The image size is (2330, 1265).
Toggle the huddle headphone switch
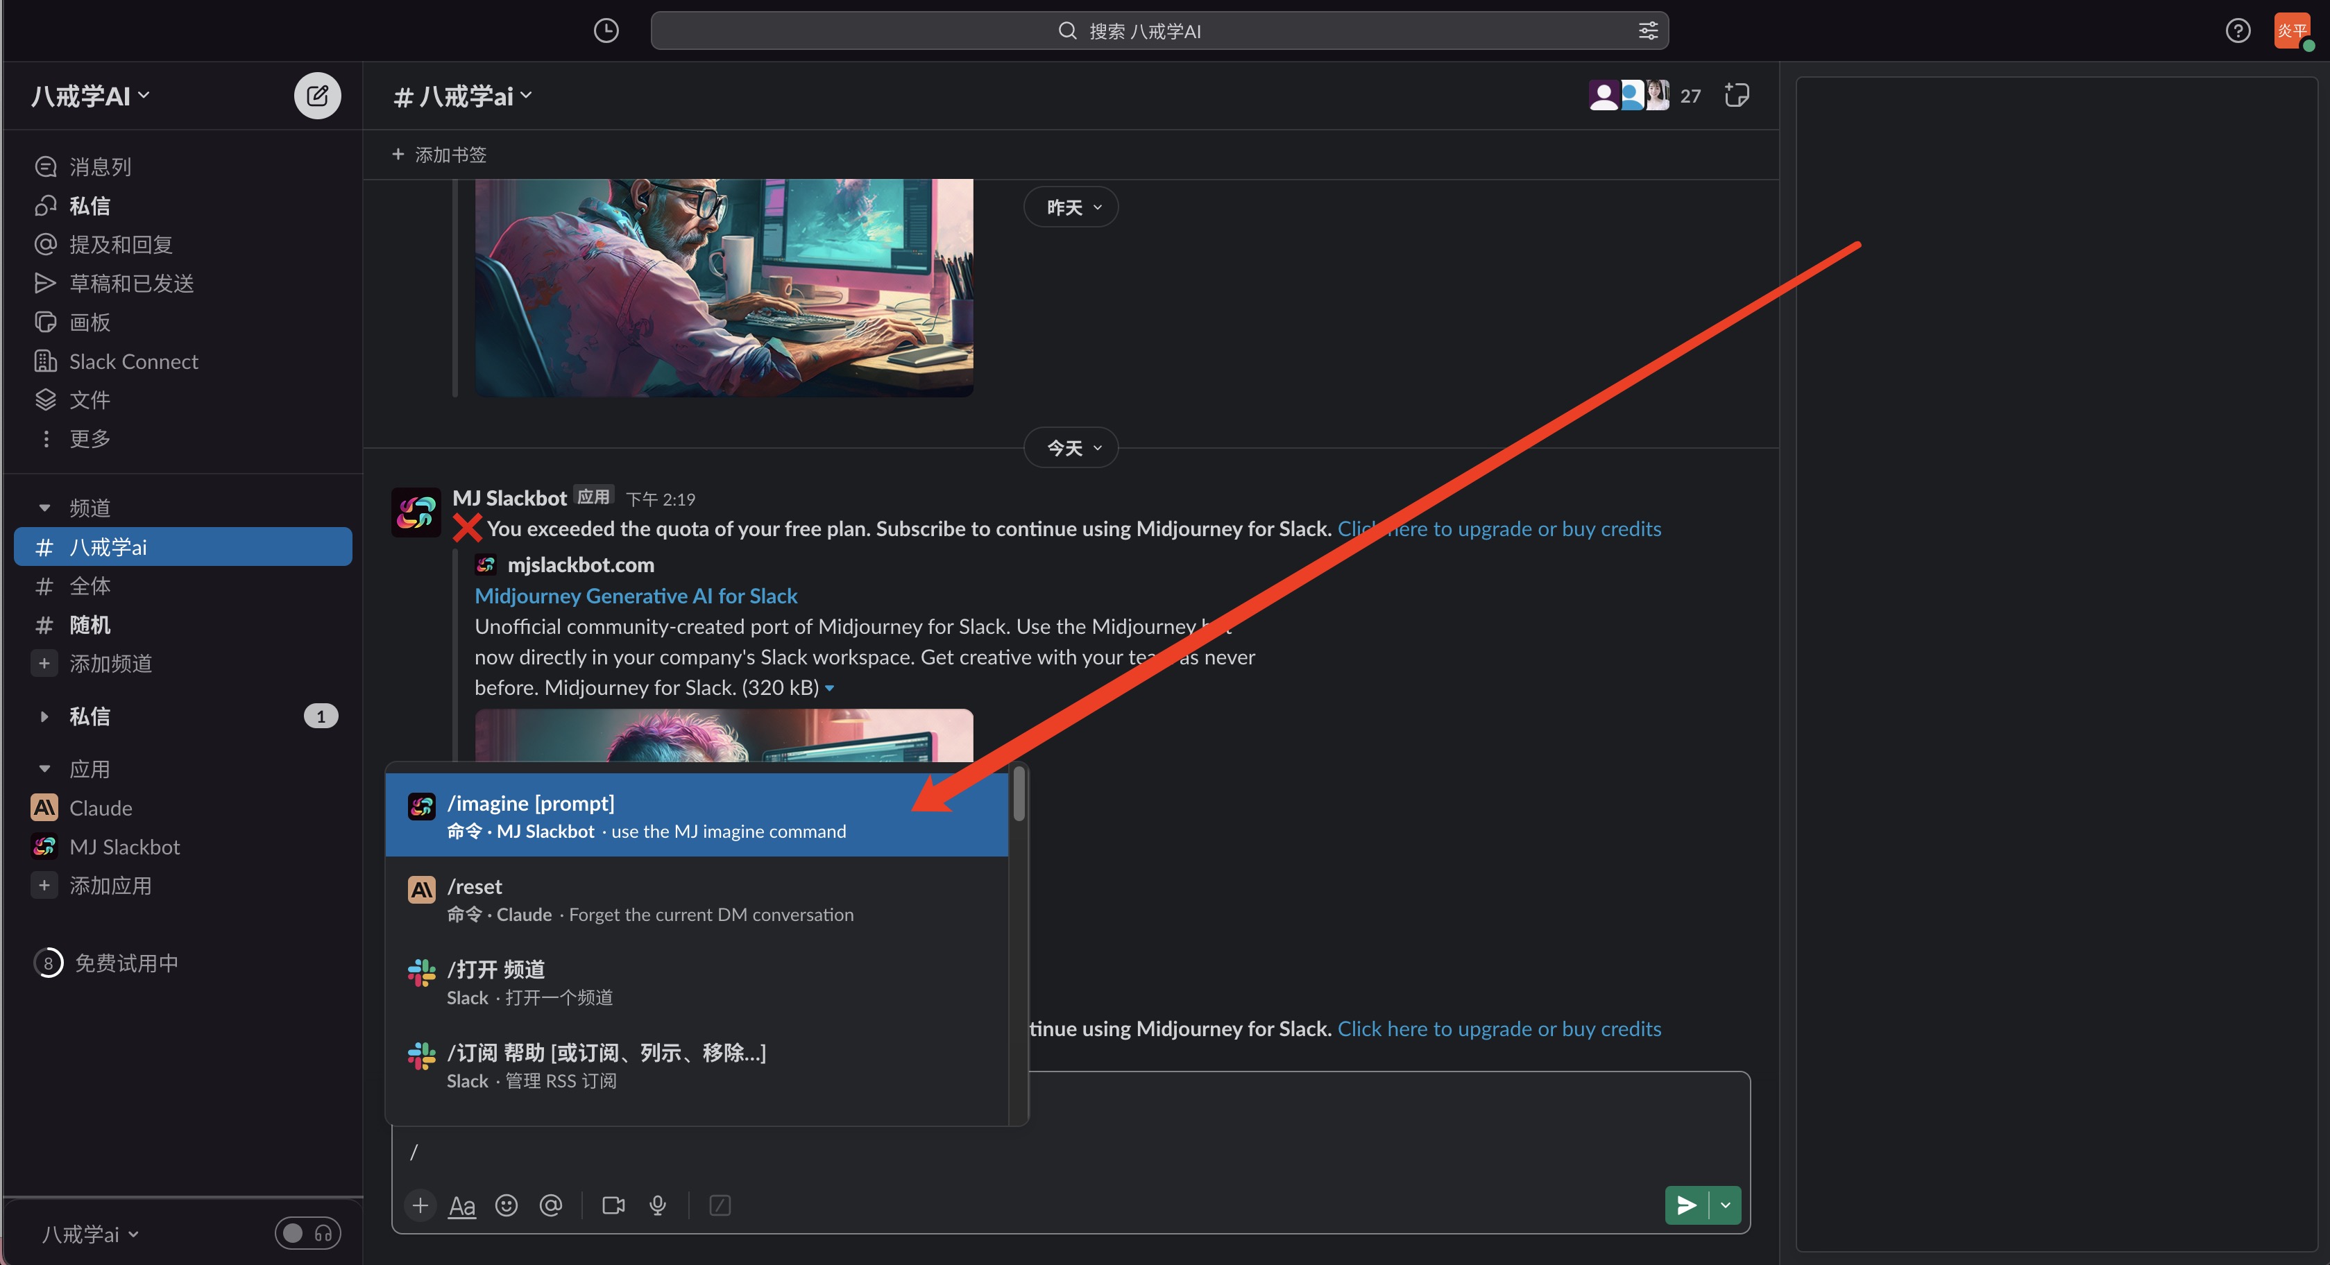click(x=307, y=1233)
